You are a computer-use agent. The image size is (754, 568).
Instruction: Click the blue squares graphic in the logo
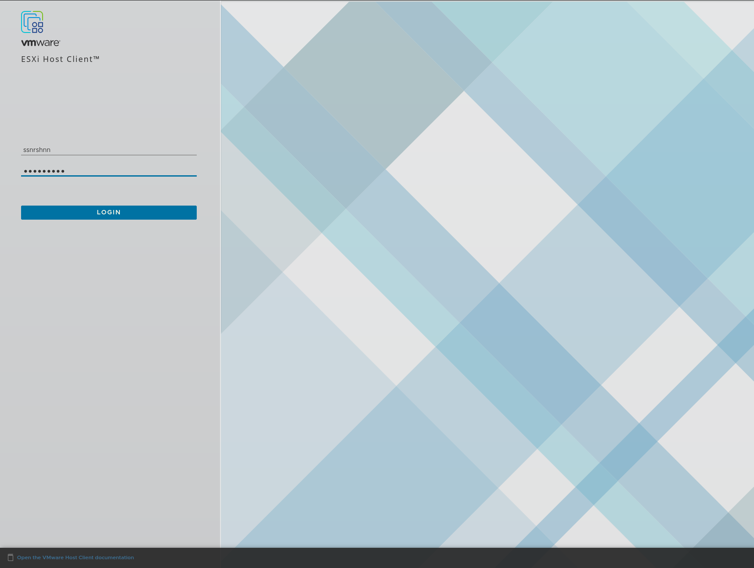point(37,26)
